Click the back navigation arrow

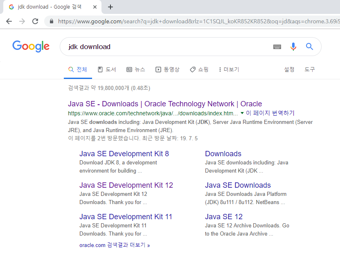9,21
